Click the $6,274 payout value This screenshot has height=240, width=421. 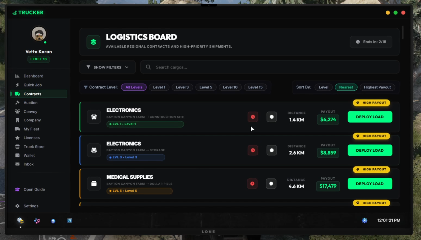tap(328, 119)
